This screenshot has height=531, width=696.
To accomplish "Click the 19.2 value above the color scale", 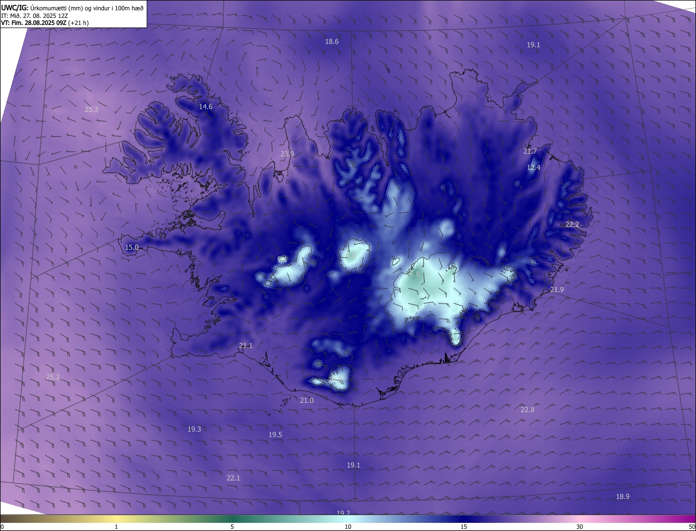I will pos(343,513).
